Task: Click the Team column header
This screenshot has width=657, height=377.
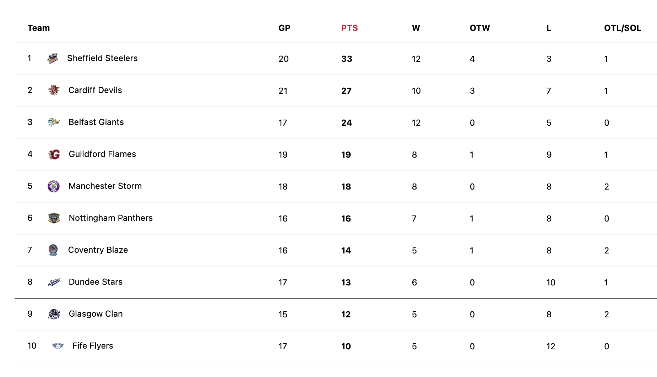Action: (x=39, y=28)
